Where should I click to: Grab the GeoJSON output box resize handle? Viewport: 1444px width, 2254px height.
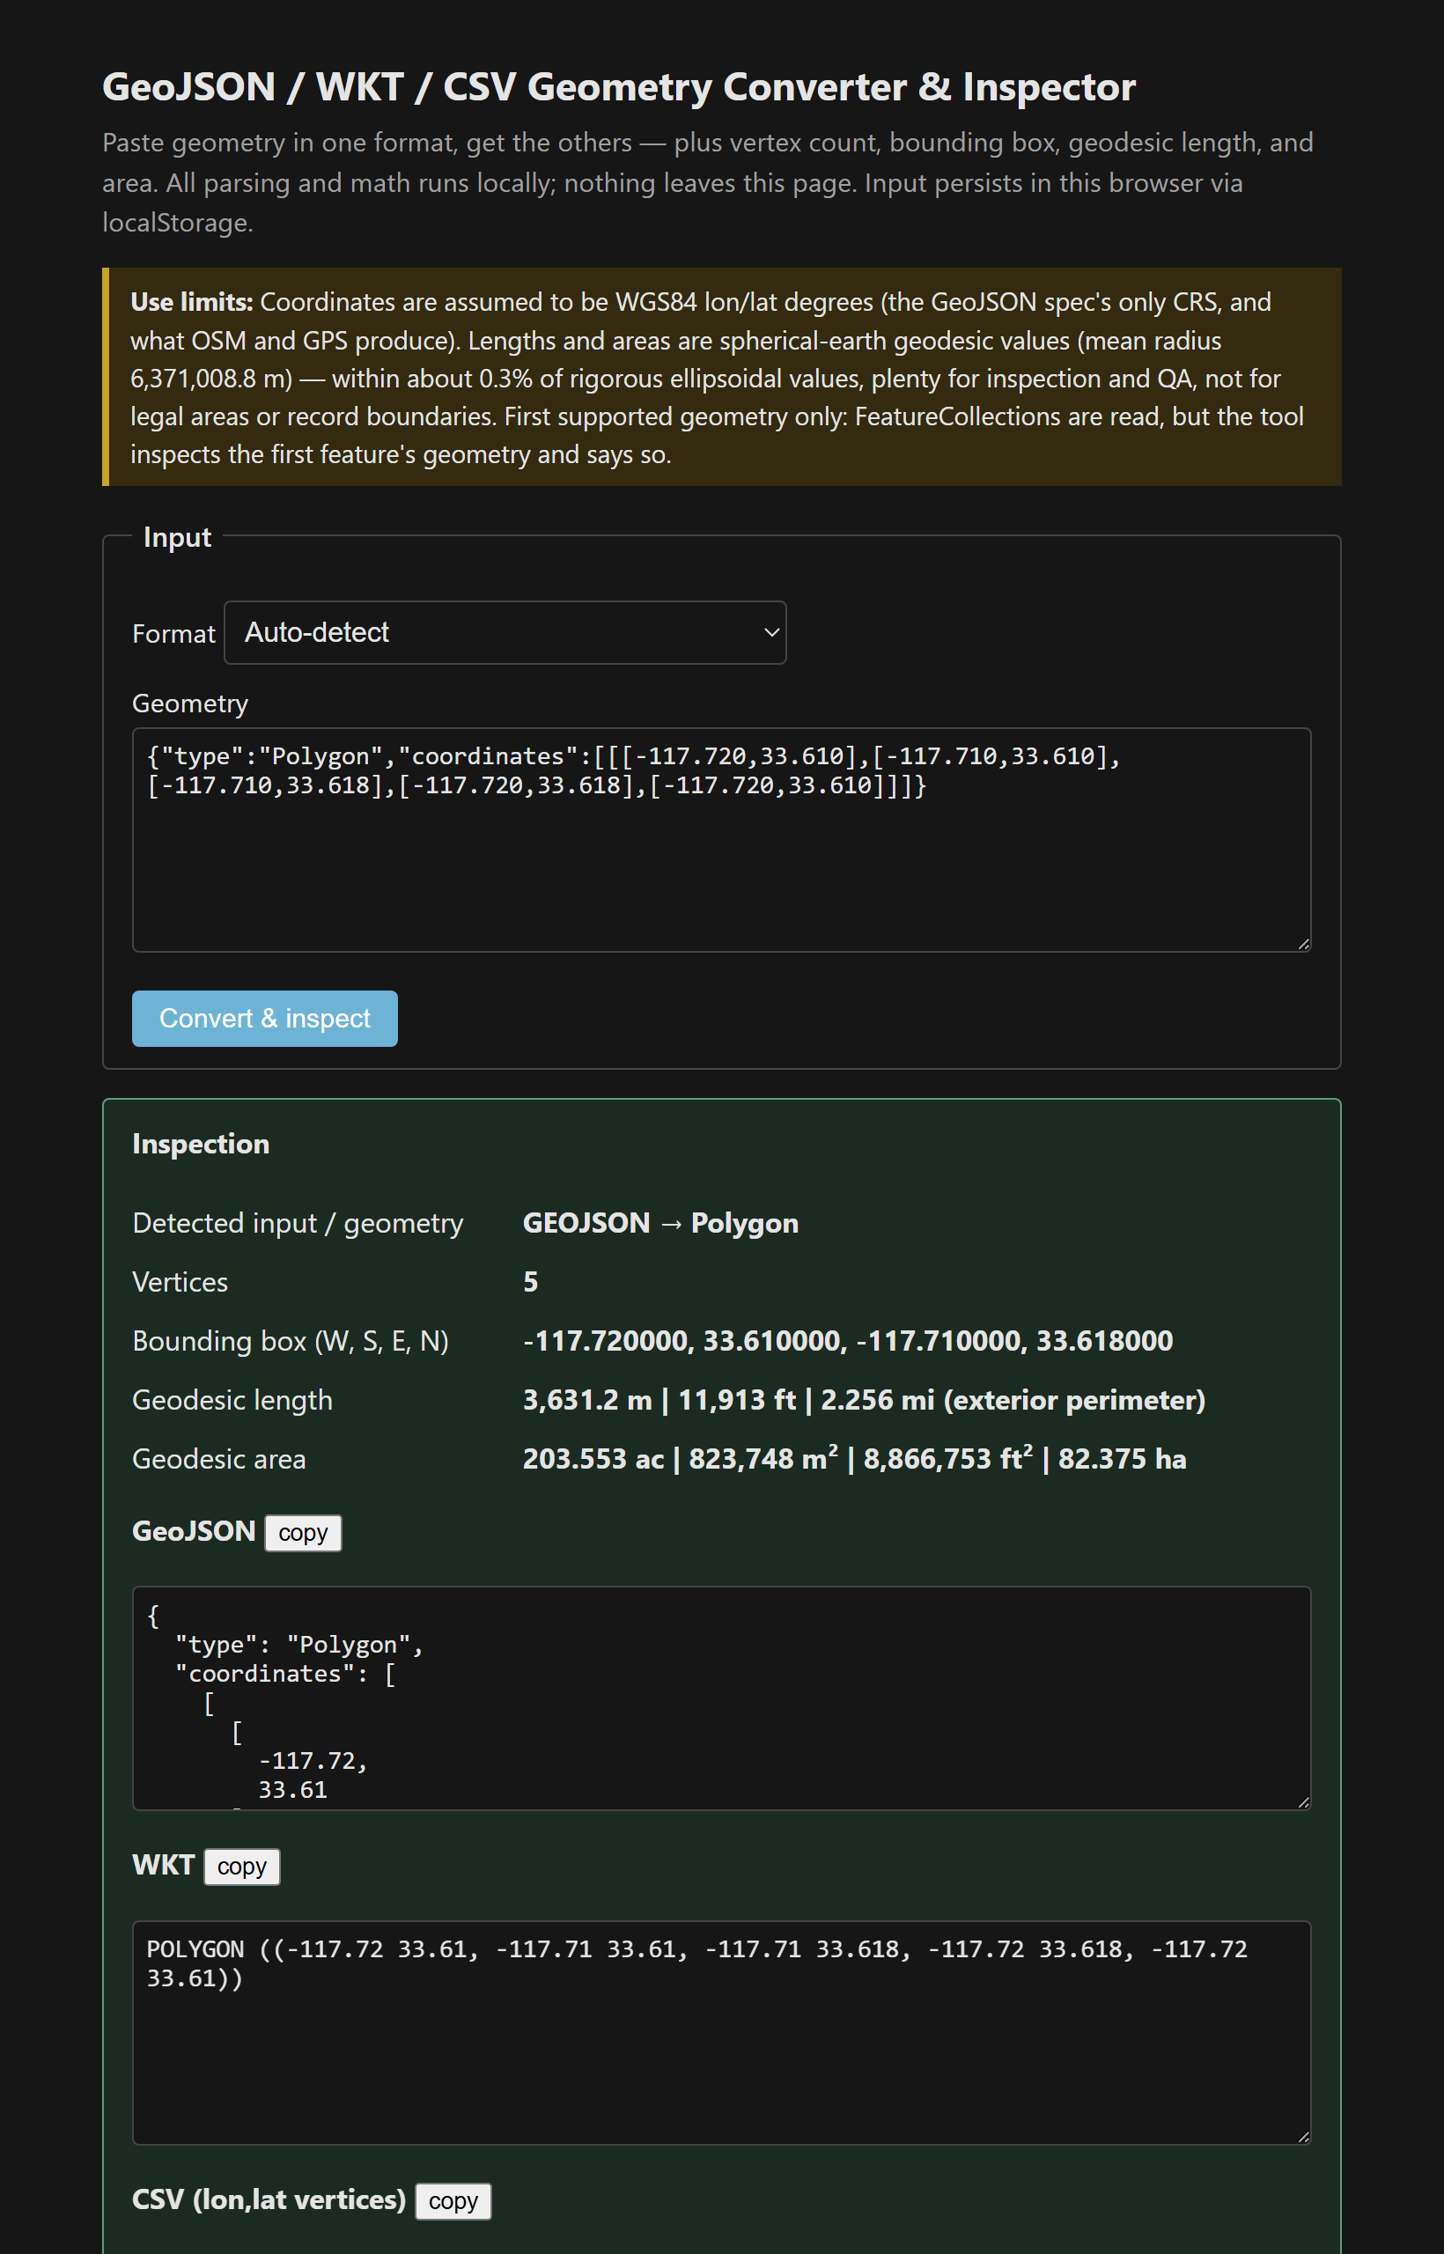(1303, 1803)
